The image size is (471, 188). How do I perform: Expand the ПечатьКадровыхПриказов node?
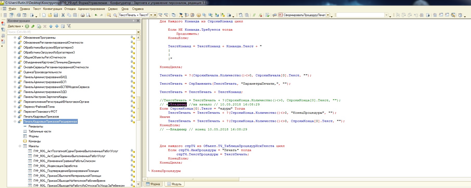15,117
